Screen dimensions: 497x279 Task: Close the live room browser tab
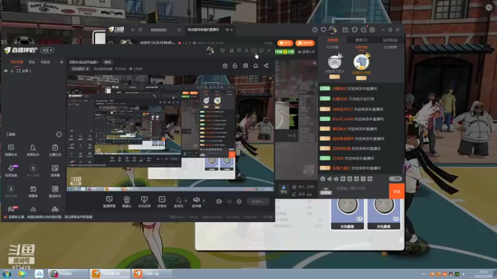coord(231,30)
